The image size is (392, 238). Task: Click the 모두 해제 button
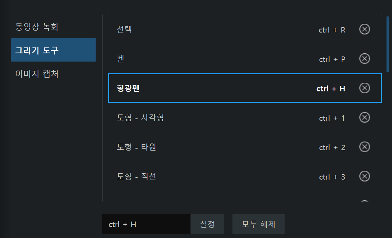(258, 224)
